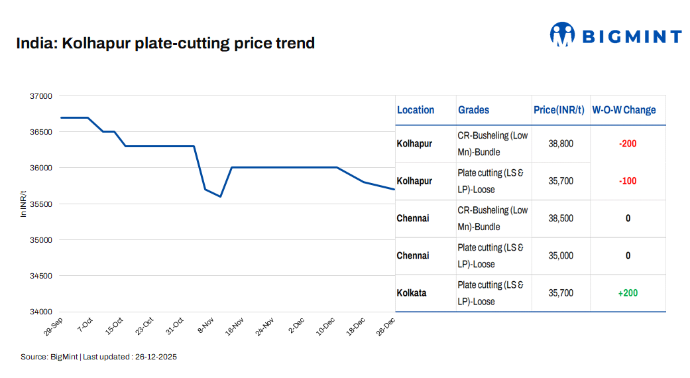Click the 38,500 Chennai price cell
This screenshot has height=378, width=690.
click(561, 218)
